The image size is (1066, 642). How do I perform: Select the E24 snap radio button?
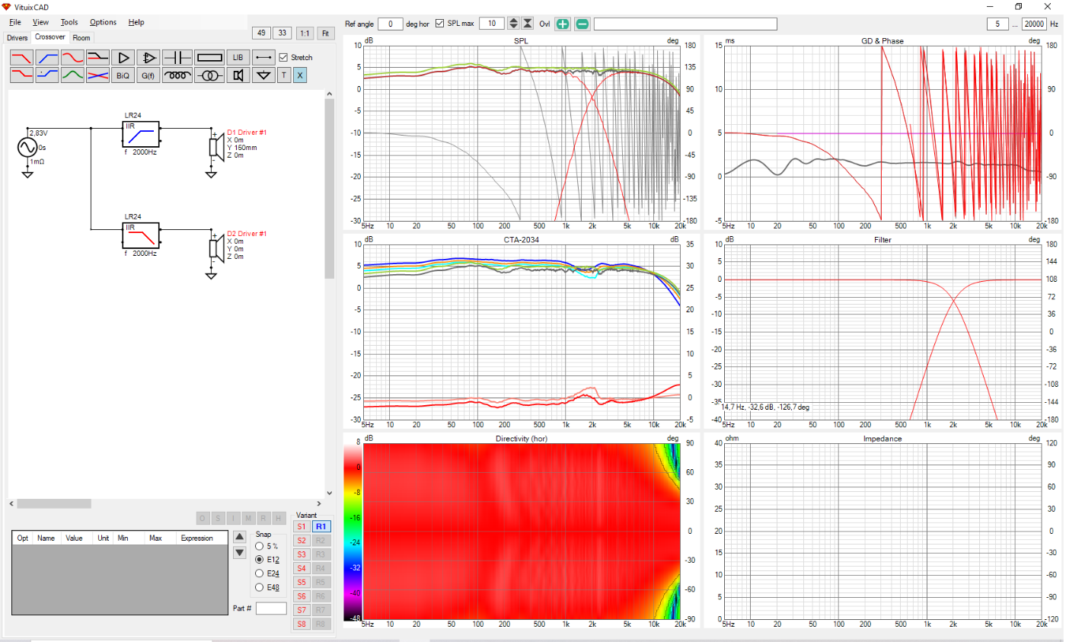pos(260,573)
